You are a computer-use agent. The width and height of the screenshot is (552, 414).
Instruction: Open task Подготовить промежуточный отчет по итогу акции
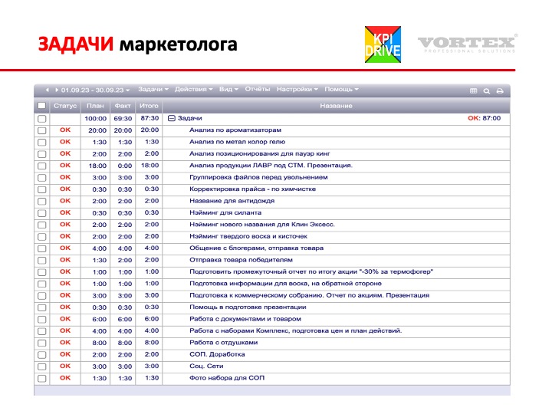(311, 271)
